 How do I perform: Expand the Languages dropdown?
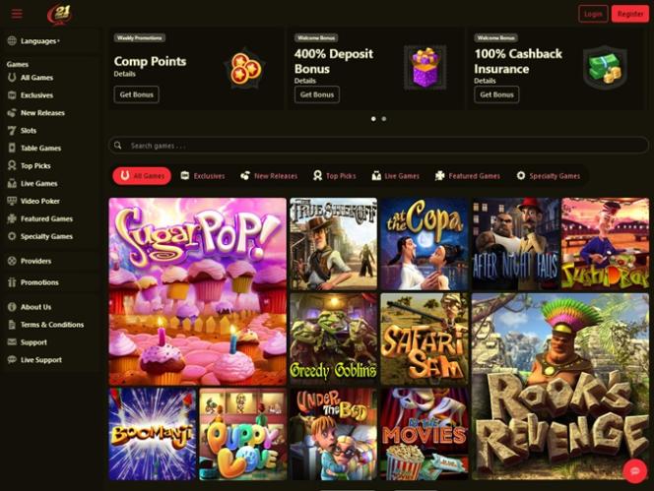point(33,41)
